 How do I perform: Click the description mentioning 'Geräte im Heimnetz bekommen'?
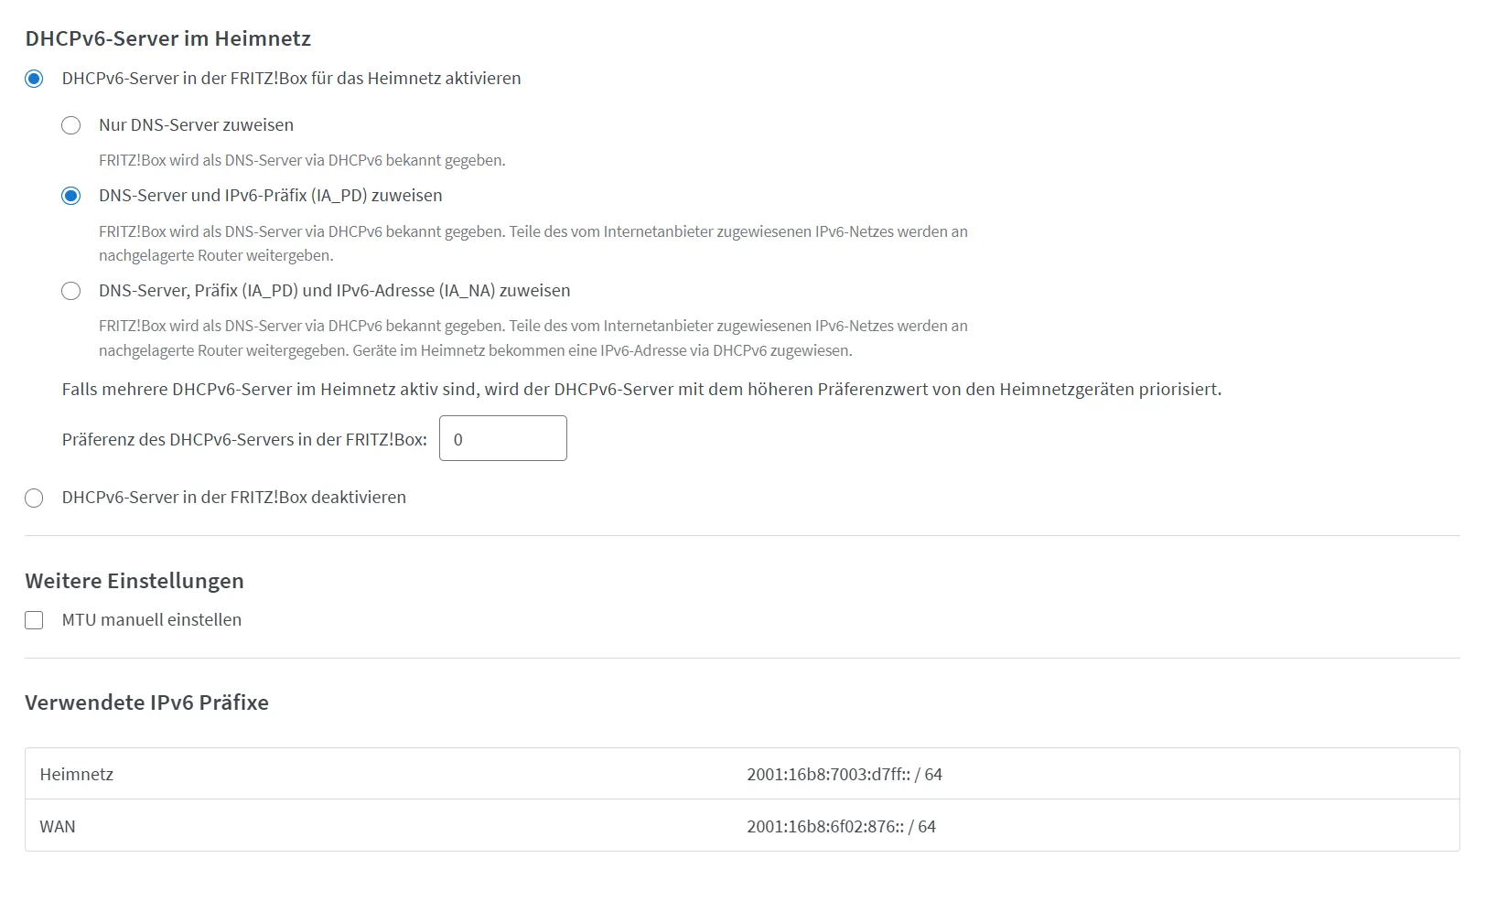tap(533, 338)
